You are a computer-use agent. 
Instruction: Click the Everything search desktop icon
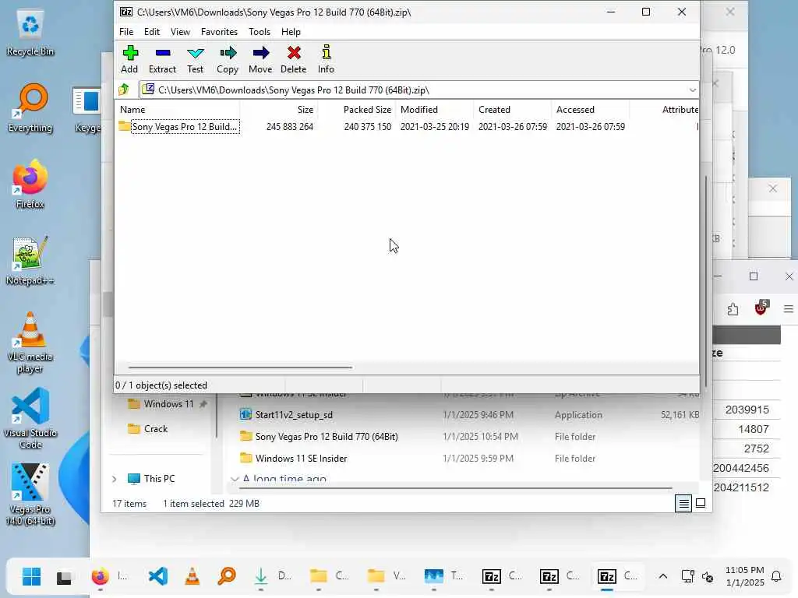click(x=30, y=108)
